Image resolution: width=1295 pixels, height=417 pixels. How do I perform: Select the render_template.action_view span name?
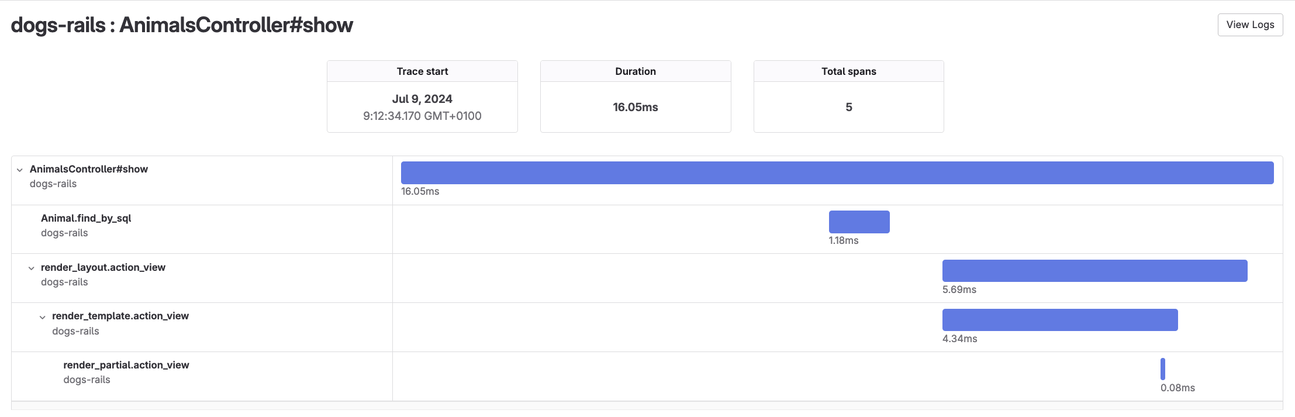(120, 316)
